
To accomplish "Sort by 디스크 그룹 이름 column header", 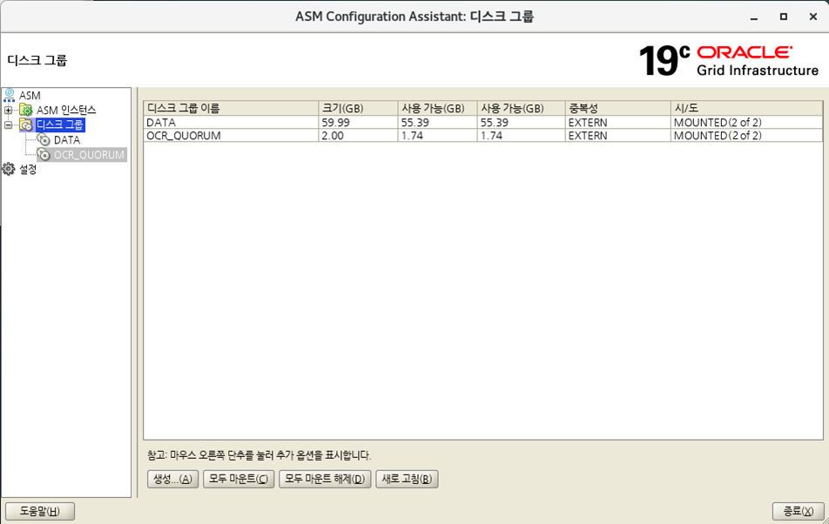I will (x=231, y=108).
